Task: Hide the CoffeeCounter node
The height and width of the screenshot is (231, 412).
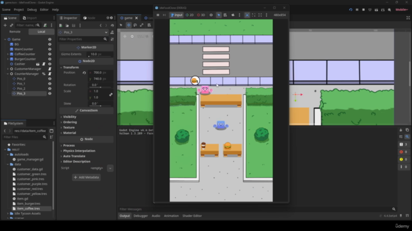Action: 50,54
